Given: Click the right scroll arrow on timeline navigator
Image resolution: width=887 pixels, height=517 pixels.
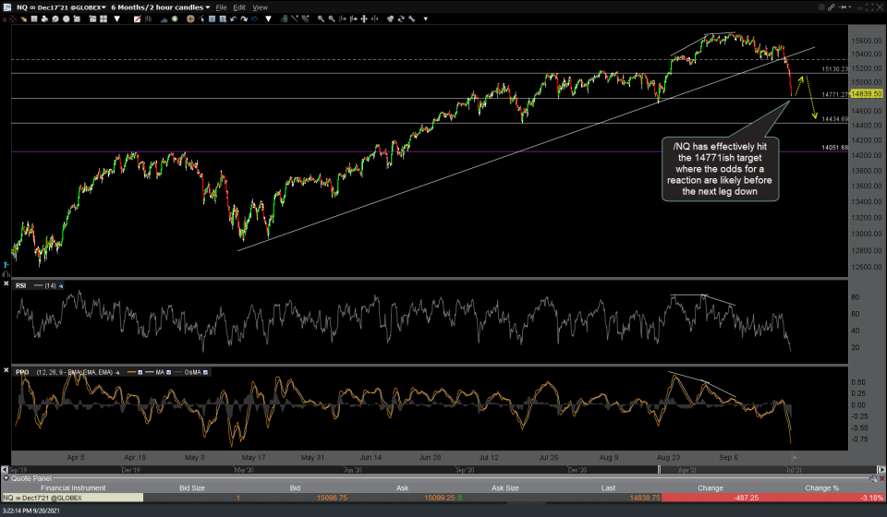Looking at the screenshot, I should pos(881,470).
